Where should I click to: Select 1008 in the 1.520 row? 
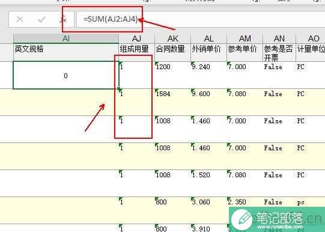pyautogui.click(x=172, y=183)
